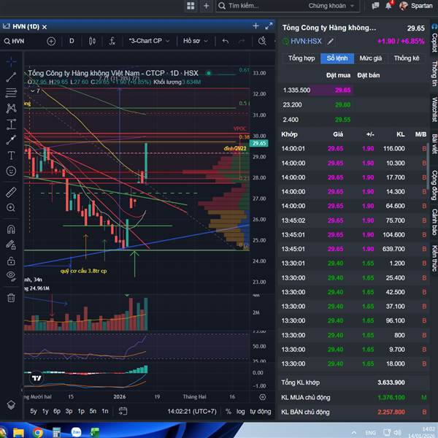Open the forecasting and measurement tools

[x=11, y=124]
